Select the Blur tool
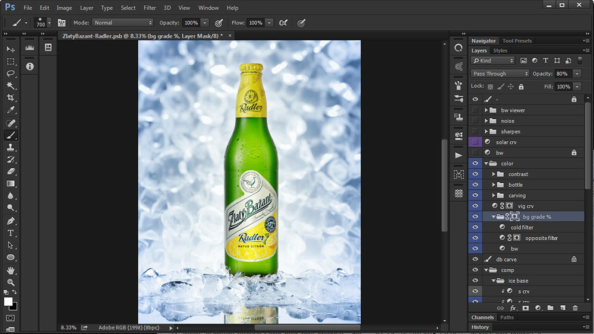This screenshot has width=594, height=334. tap(11, 196)
